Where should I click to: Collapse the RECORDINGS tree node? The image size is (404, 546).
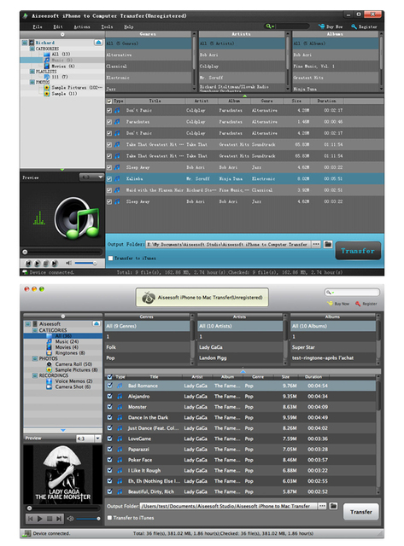[x=35, y=375]
